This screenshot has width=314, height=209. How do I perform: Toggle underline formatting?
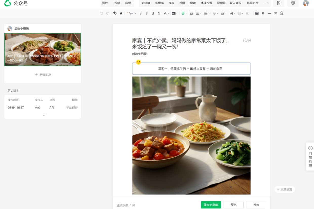(153, 13)
